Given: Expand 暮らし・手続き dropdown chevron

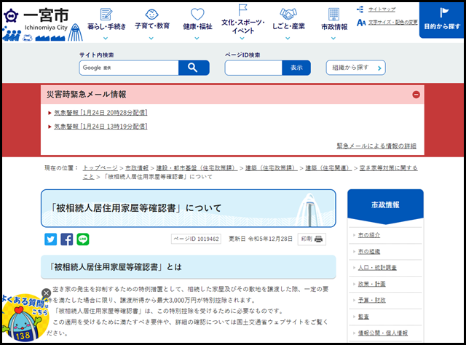Looking at the screenshot, I should pos(106,39).
